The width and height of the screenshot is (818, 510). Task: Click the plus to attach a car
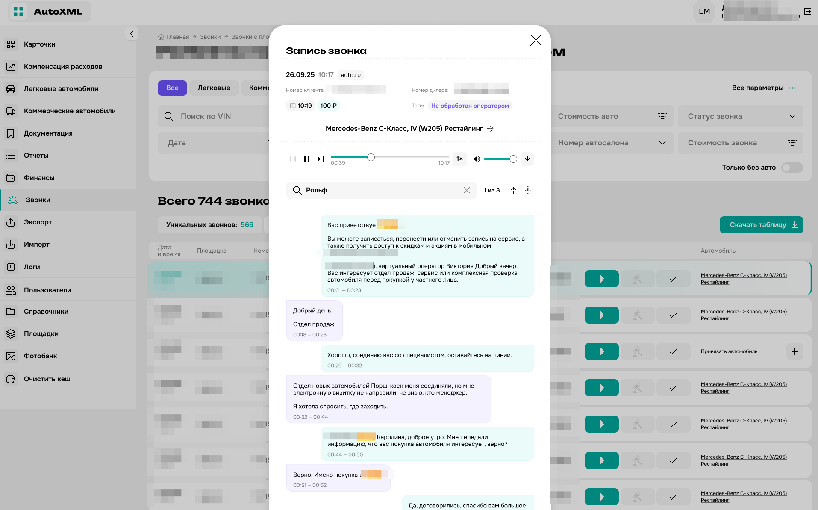(x=794, y=351)
